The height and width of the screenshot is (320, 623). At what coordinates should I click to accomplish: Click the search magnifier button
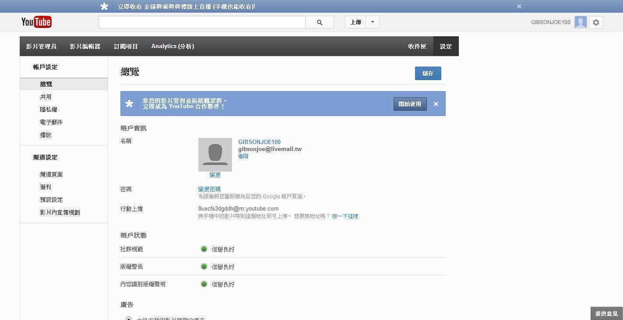click(x=320, y=22)
